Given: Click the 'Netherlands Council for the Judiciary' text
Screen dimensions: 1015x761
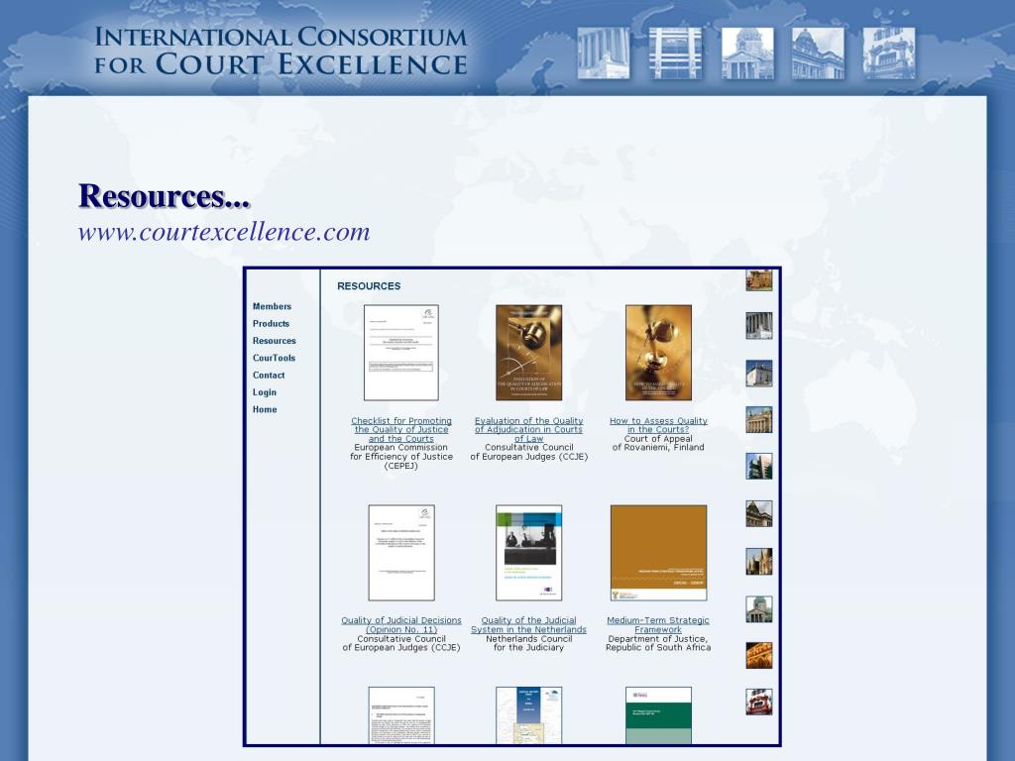Looking at the screenshot, I should 529,643.
